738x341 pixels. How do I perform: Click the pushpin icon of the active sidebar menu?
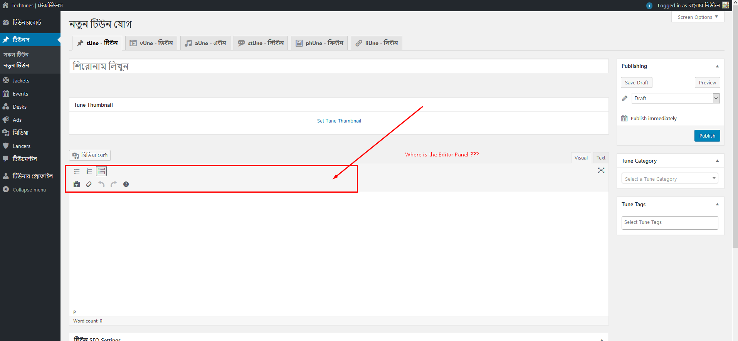tap(6, 40)
